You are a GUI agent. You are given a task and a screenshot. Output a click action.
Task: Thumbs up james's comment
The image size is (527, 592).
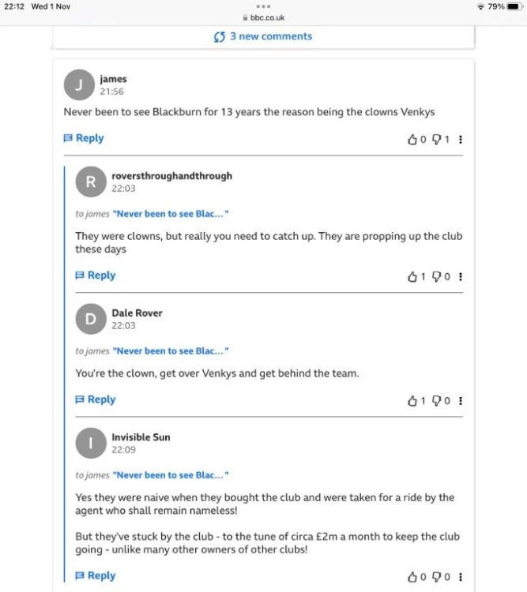point(412,140)
